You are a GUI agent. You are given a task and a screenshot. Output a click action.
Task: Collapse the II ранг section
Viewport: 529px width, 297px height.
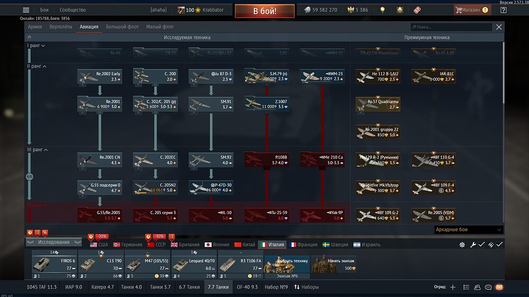pos(37,66)
